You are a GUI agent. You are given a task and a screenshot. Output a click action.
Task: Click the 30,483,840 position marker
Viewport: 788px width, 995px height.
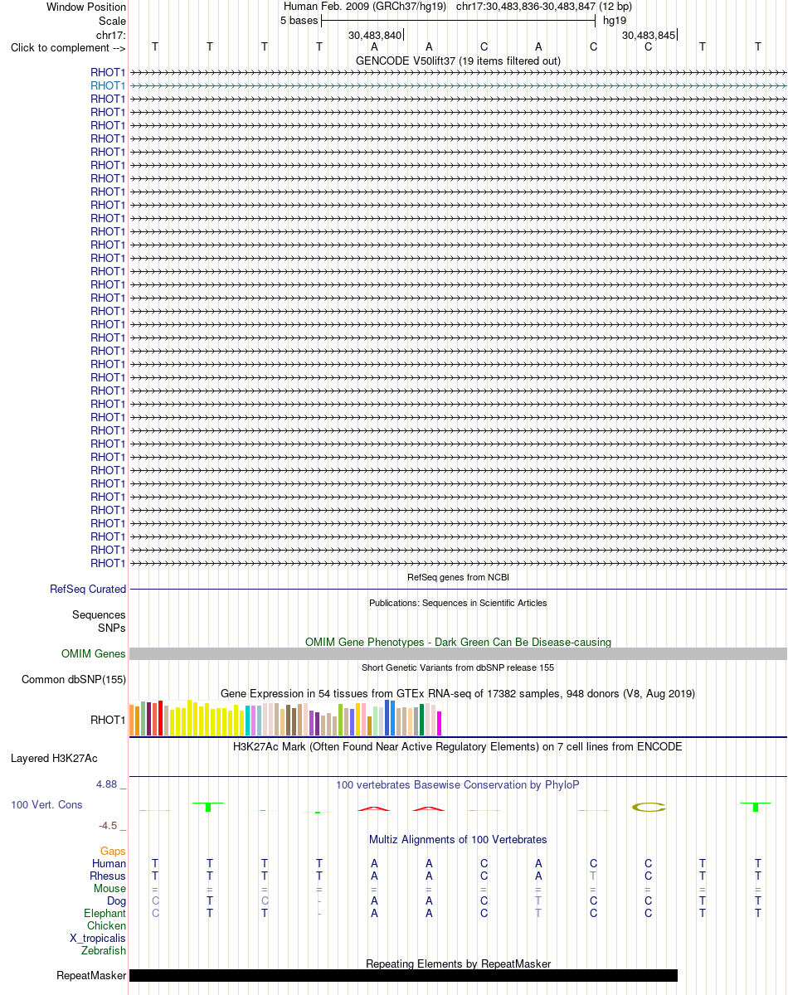[x=375, y=35]
